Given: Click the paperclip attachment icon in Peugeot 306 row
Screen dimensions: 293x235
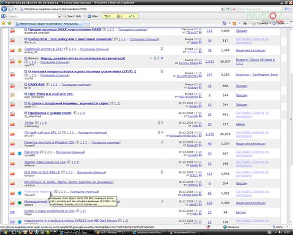Looking at the screenshot, I should pos(162,142).
